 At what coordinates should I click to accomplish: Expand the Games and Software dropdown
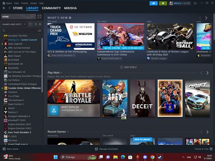click(14, 24)
